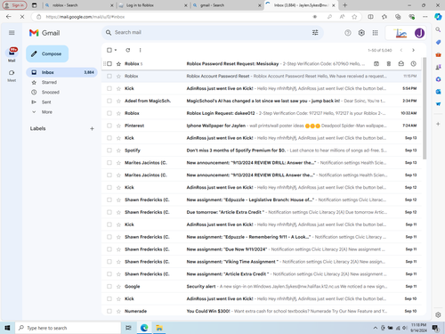The image size is (445, 334).
Task: Open the Mail section in the left rail
Action: pyautogui.click(x=12, y=54)
